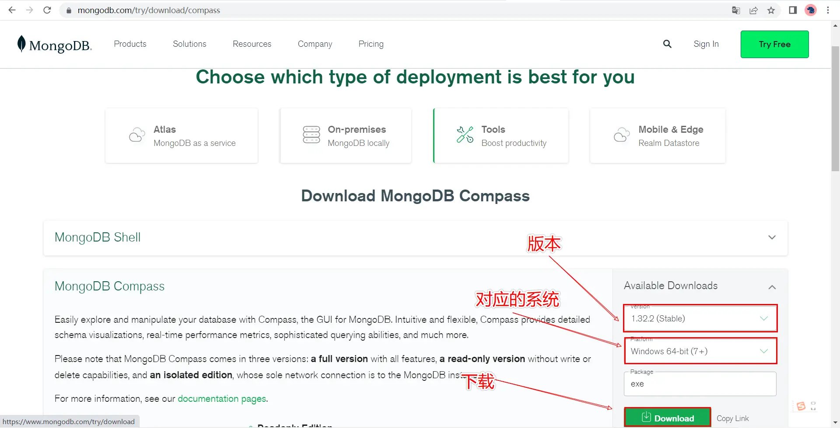Click the site lock icon in address bar
840x428 pixels.
[x=69, y=10]
